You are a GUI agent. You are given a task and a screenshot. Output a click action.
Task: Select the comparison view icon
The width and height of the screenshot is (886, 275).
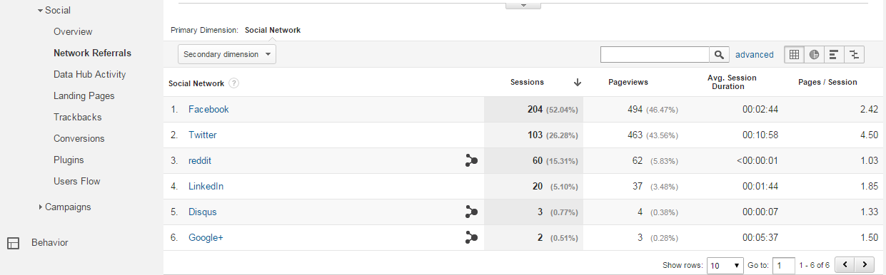click(x=854, y=55)
